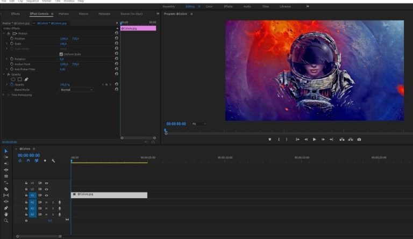Toggle V1 track targeting
Image resolution: width=413 pixels, height=239 pixels.
[32, 195]
